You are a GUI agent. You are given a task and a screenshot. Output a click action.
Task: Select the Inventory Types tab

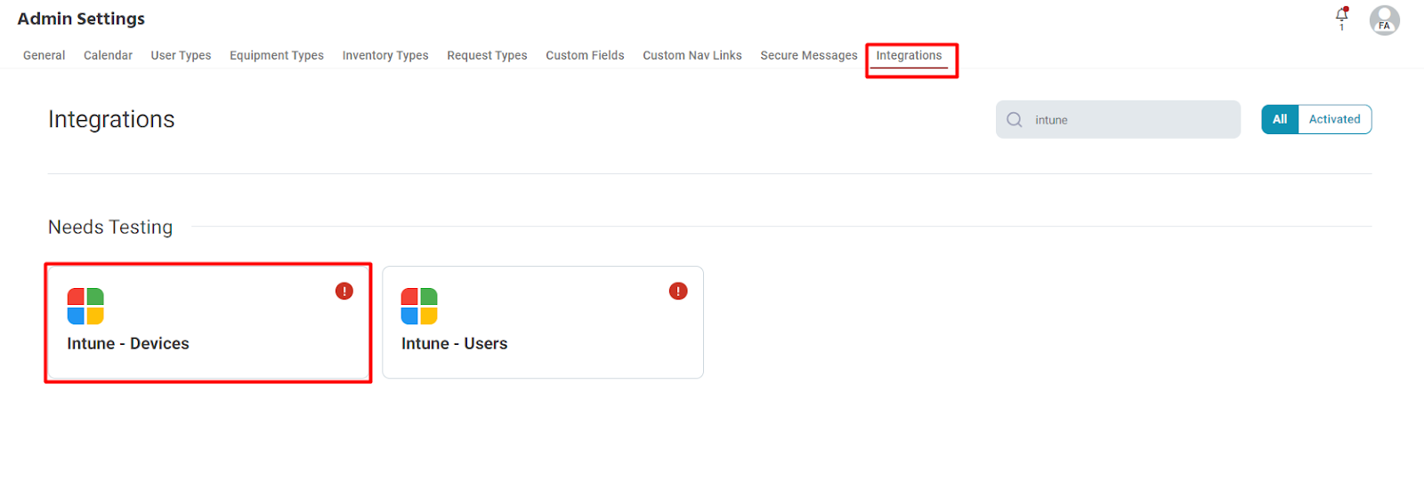385,55
